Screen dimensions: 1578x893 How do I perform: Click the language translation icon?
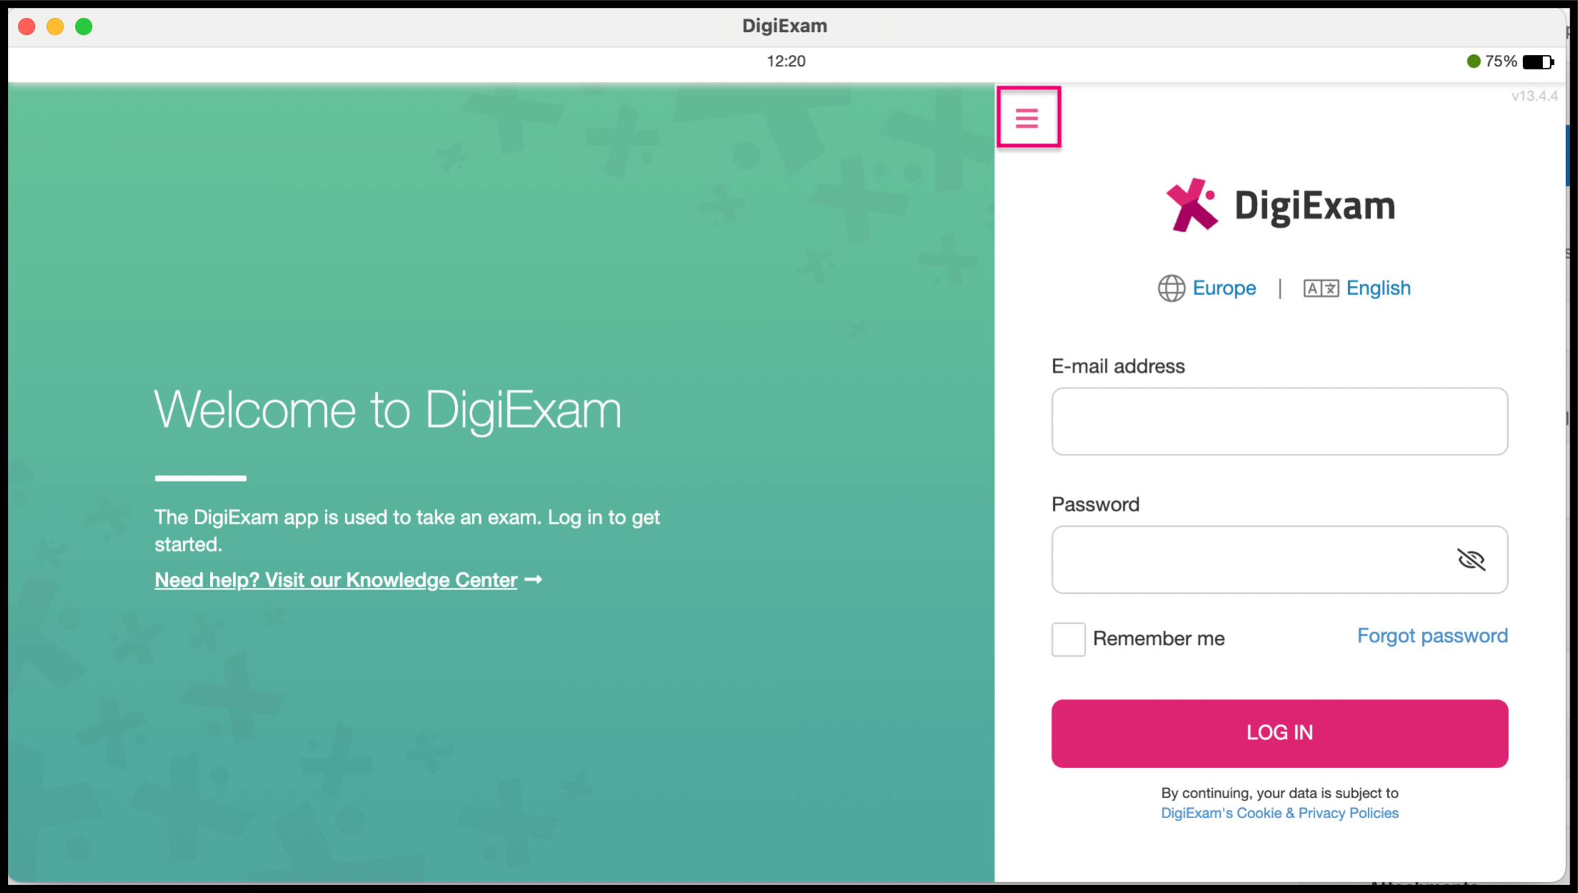coord(1321,288)
